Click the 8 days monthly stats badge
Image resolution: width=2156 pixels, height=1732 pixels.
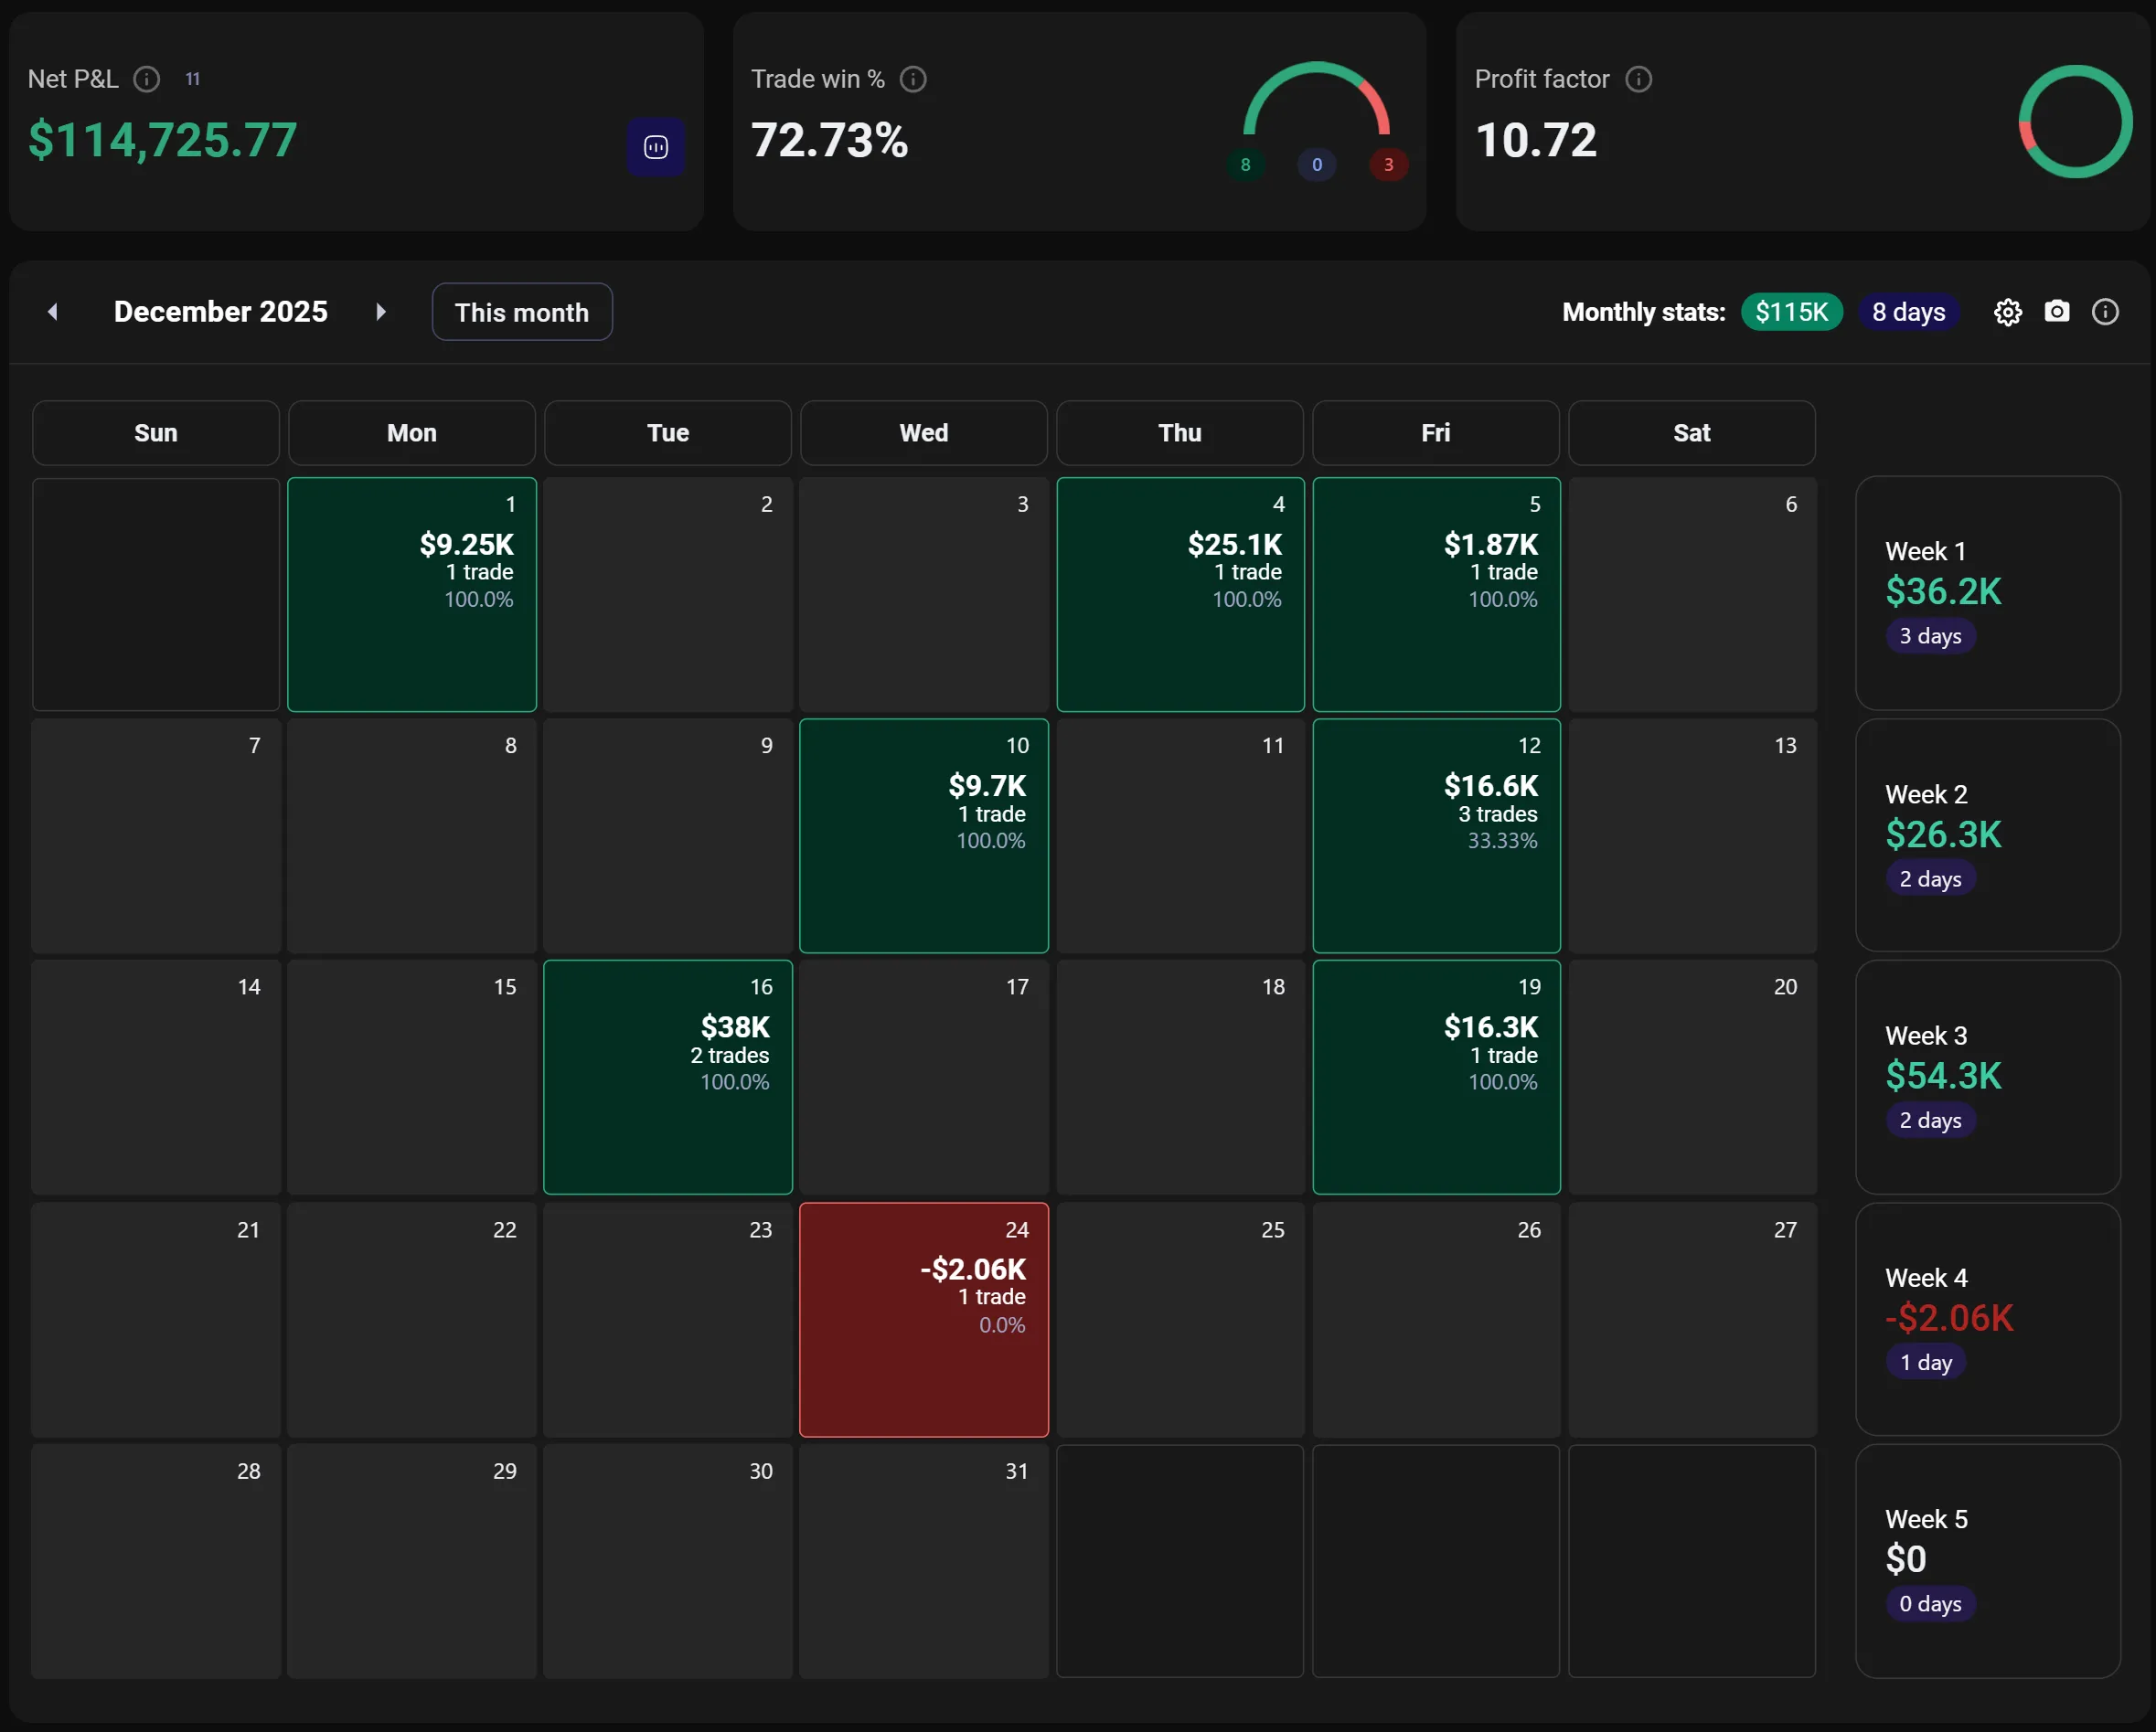click(1908, 313)
